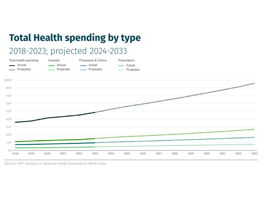Screen dimensions: 264x198
Task: Select the Hospital Actual green line swatch
Action: [52, 65]
